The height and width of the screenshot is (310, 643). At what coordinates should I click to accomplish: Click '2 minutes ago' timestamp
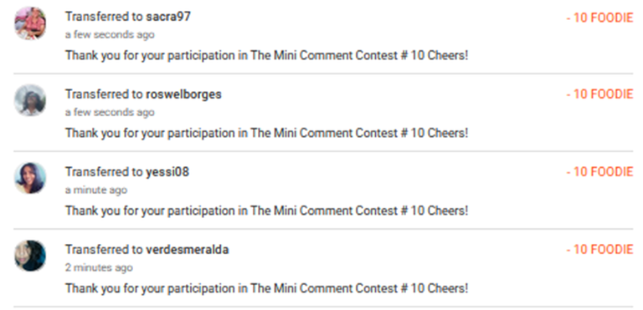click(99, 267)
